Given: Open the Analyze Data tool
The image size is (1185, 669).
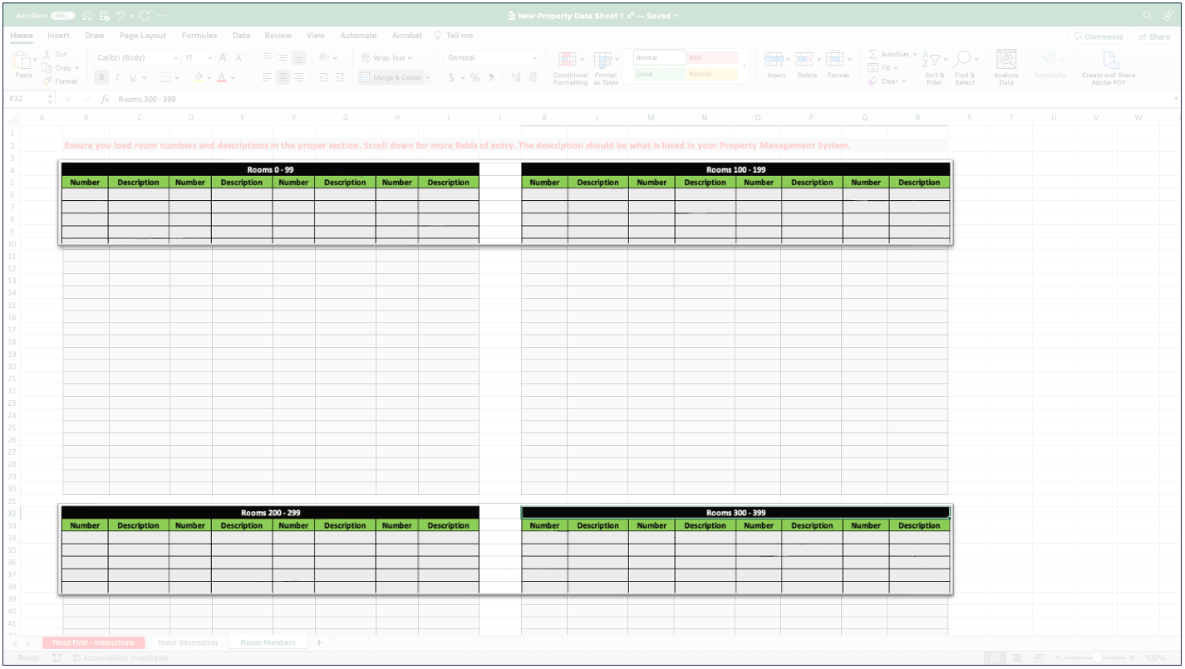Looking at the screenshot, I should (1006, 61).
